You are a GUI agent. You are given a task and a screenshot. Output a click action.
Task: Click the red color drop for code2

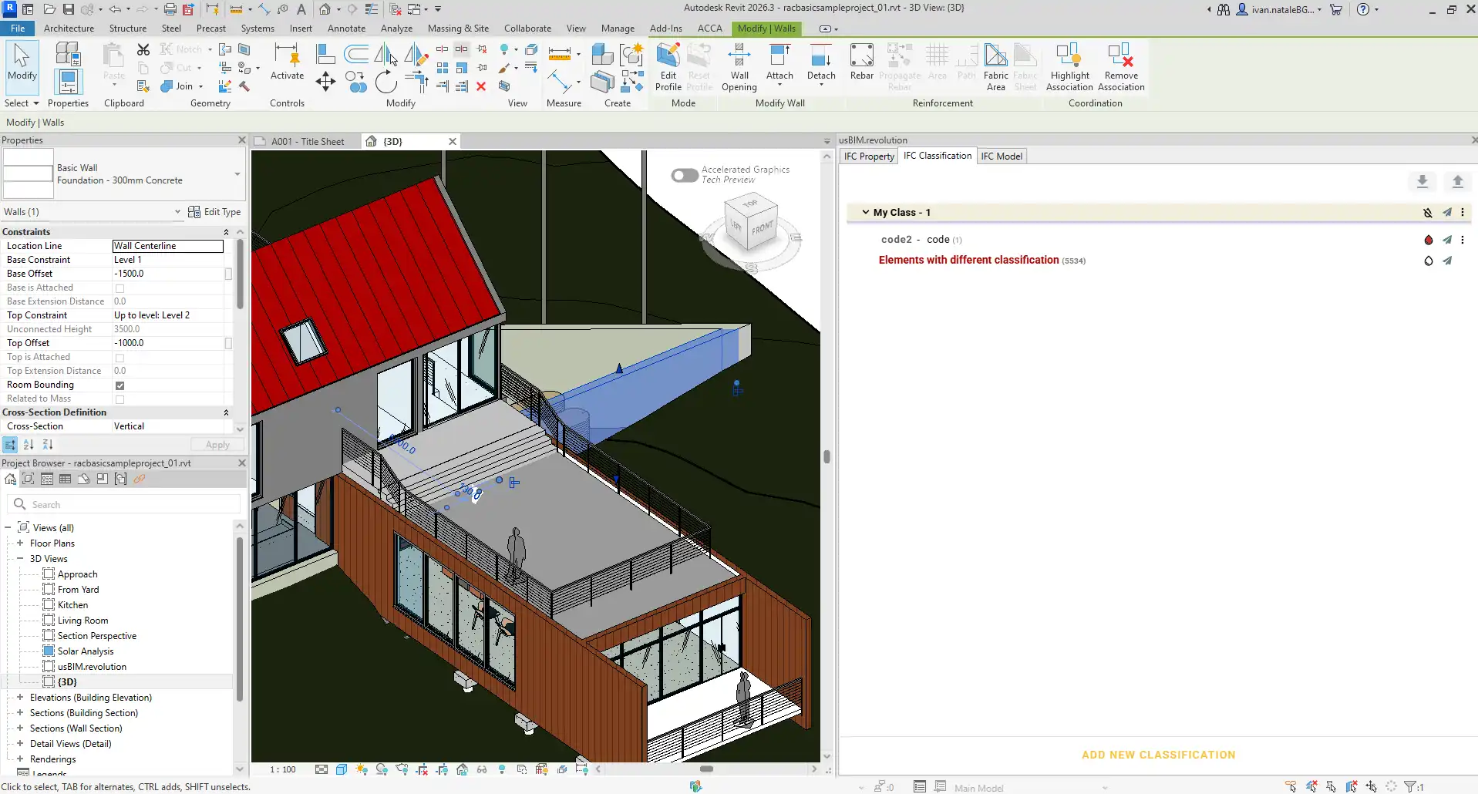tap(1428, 240)
